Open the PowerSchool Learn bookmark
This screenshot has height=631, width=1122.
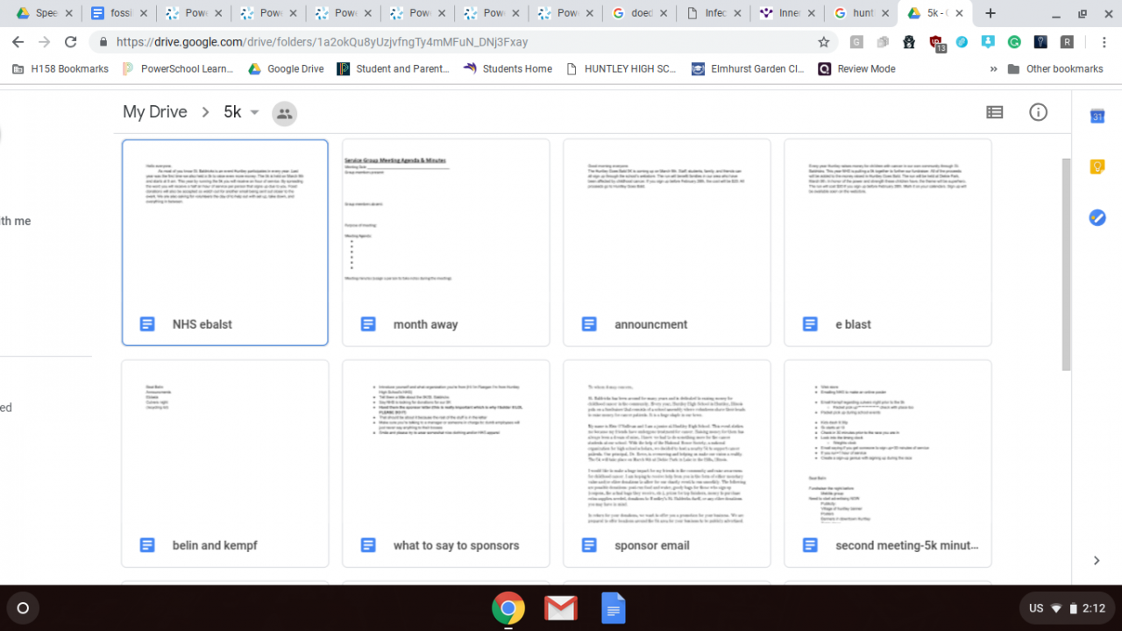coord(178,68)
